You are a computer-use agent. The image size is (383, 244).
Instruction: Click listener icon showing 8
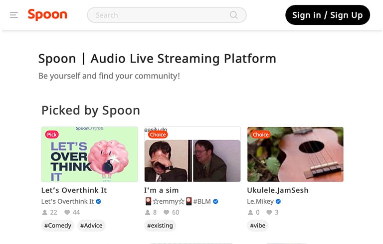click(x=148, y=212)
